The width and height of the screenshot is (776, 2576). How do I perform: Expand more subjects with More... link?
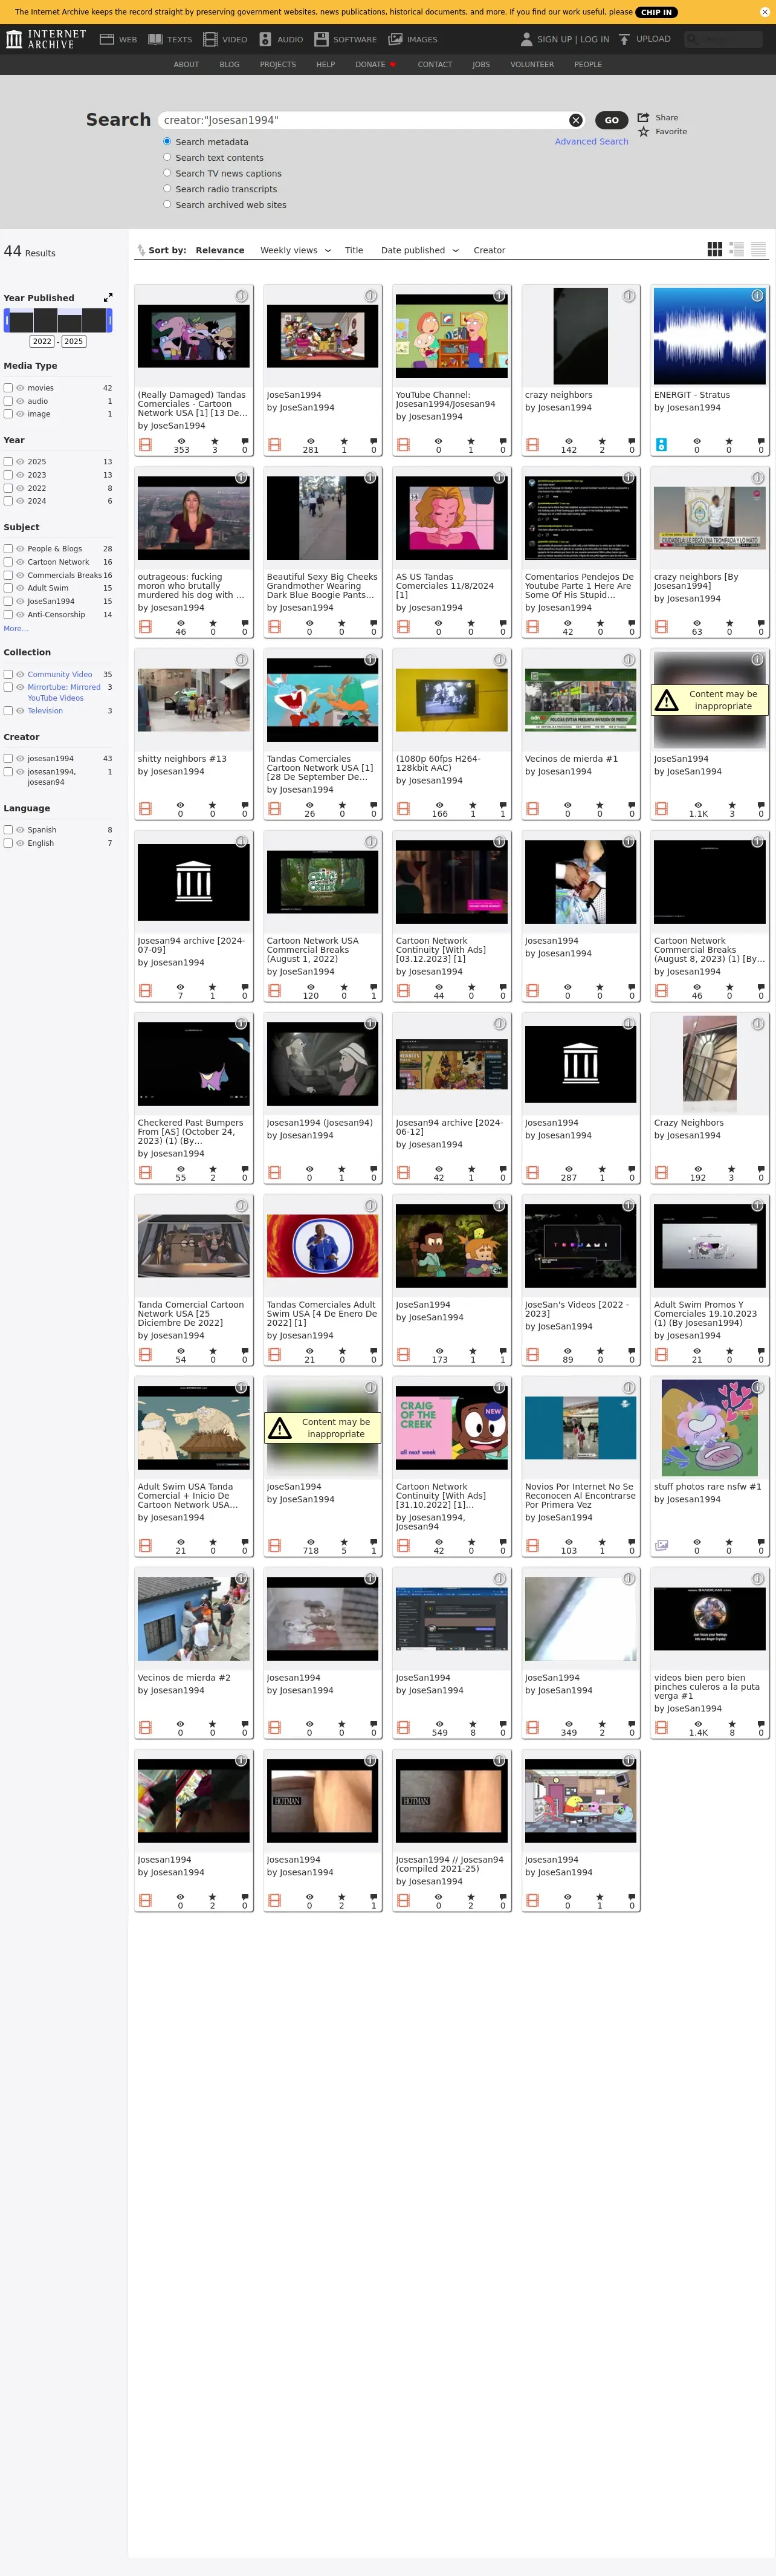(16, 628)
